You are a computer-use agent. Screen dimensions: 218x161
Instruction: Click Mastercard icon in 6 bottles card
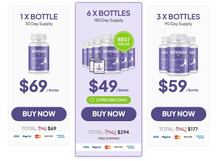click(108, 147)
